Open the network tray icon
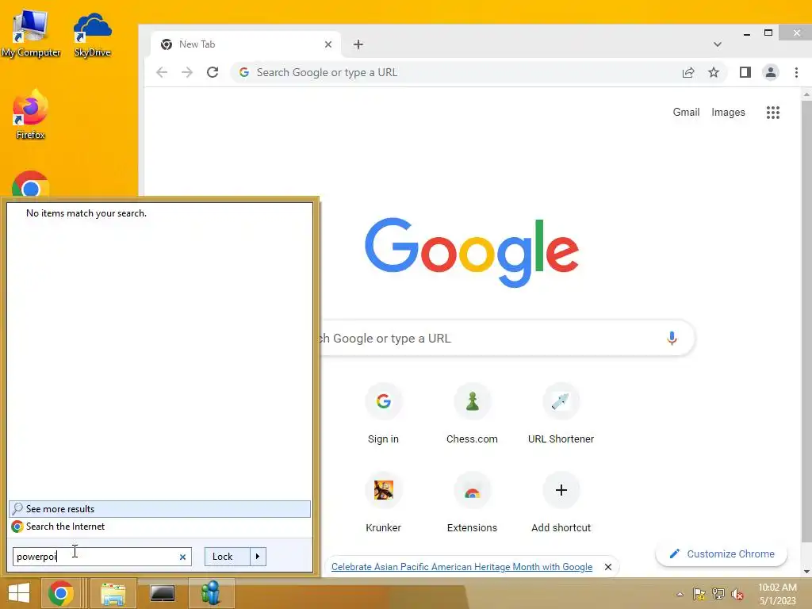 (x=718, y=594)
